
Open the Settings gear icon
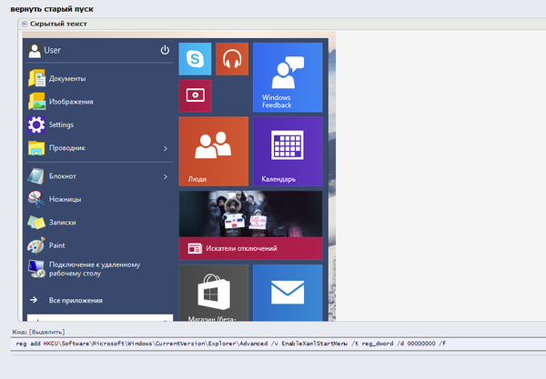click(36, 125)
